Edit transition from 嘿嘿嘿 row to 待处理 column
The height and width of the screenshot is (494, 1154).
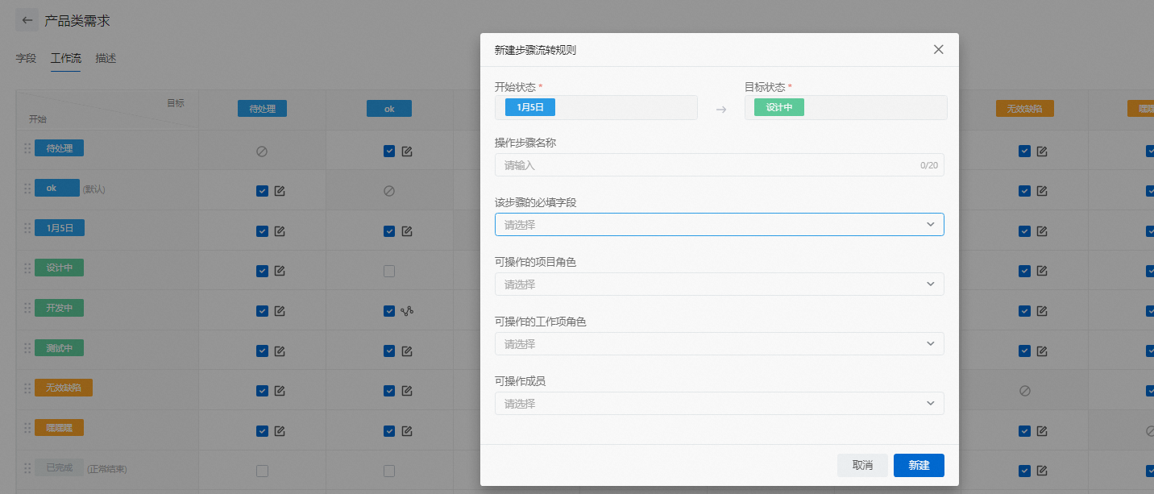tap(280, 431)
